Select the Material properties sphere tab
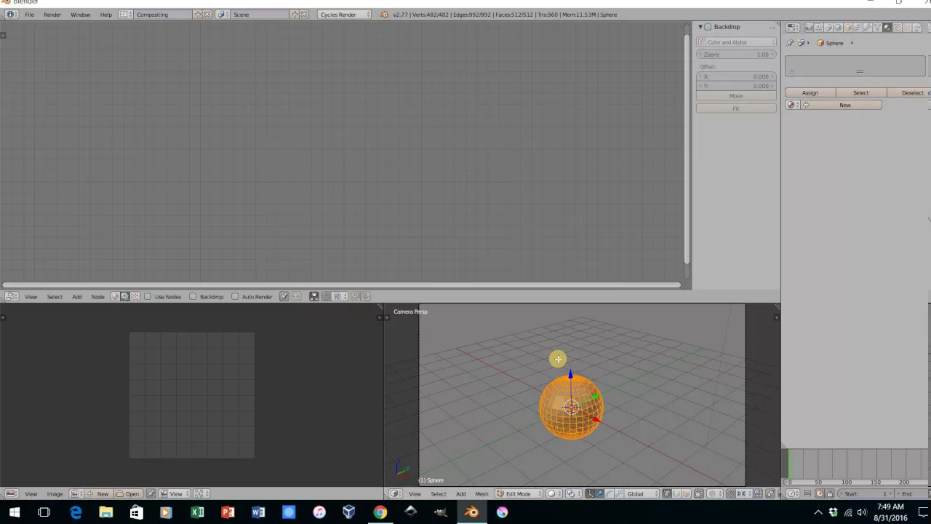This screenshot has width=931, height=524. click(x=887, y=28)
